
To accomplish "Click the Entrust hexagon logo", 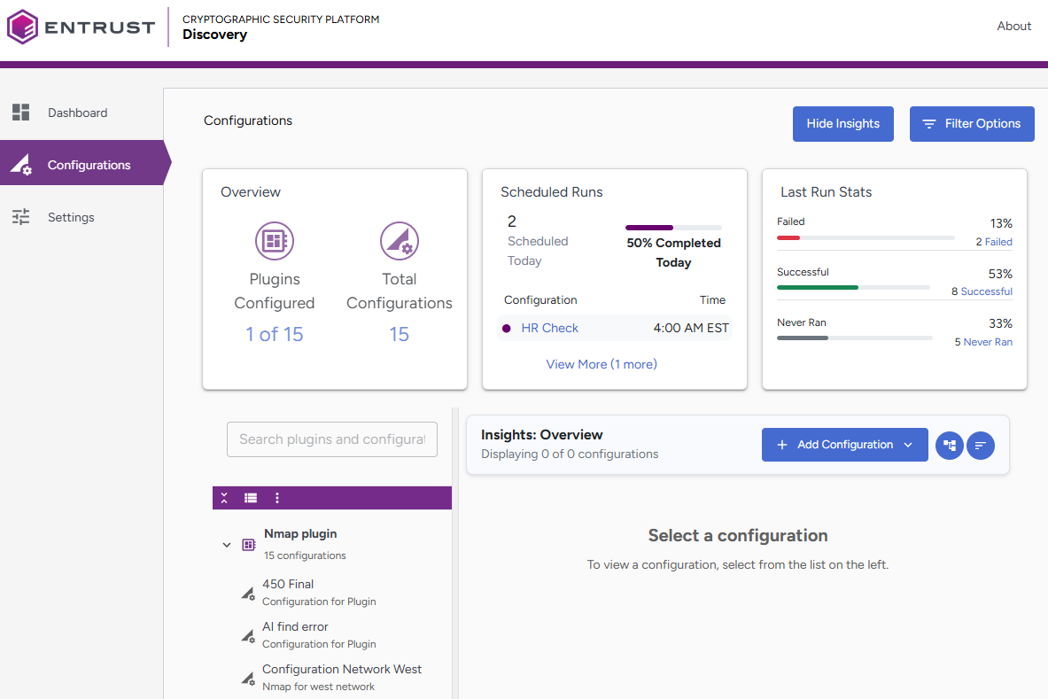I will click(22, 27).
